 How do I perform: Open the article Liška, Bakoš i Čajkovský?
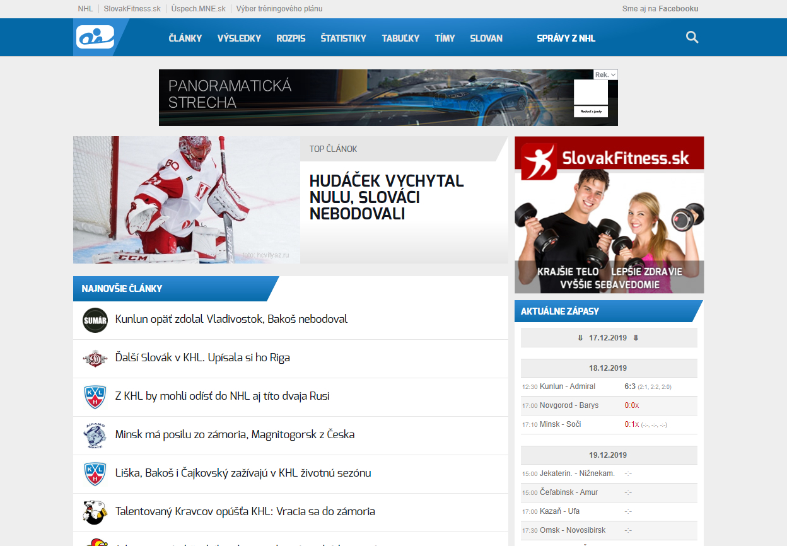[x=243, y=473]
